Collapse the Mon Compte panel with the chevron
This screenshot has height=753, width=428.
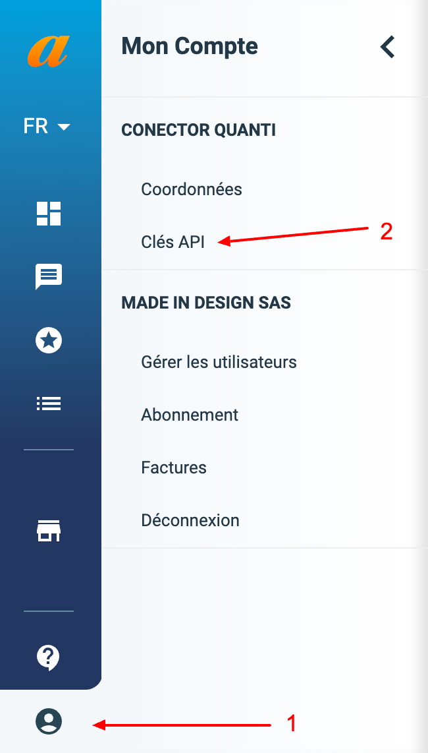387,47
